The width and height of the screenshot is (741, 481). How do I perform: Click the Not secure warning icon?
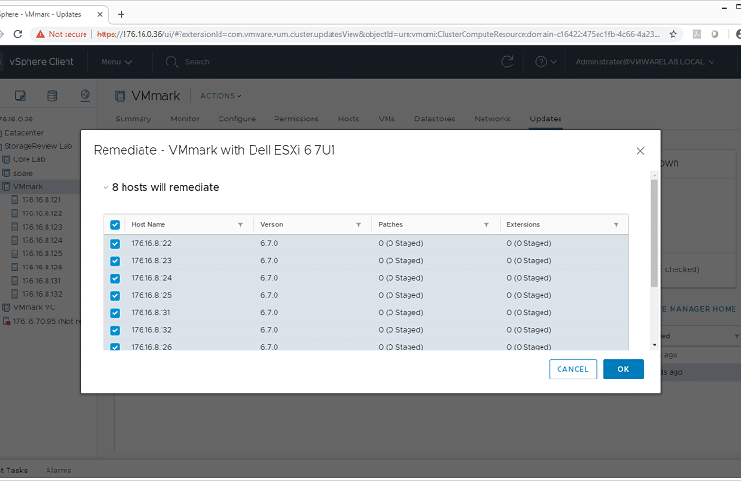(40, 34)
